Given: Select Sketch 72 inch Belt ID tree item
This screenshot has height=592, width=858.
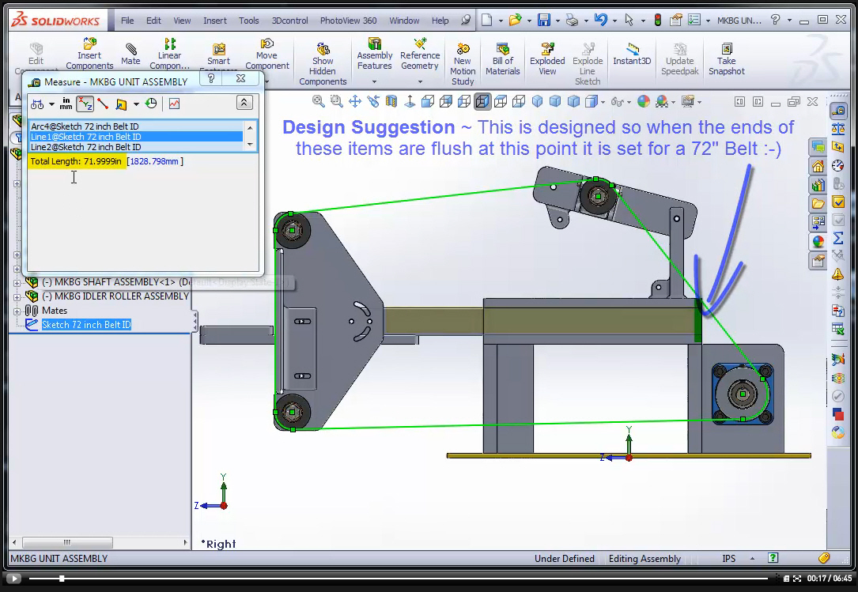Looking at the screenshot, I should tap(86, 324).
